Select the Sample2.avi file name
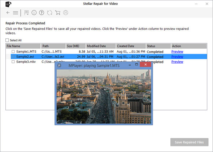Screen dimensions: 213x152 25,57
